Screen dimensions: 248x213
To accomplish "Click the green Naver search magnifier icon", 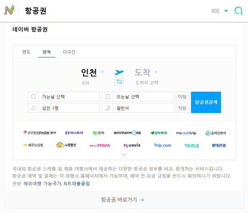I will coord(238,11).
